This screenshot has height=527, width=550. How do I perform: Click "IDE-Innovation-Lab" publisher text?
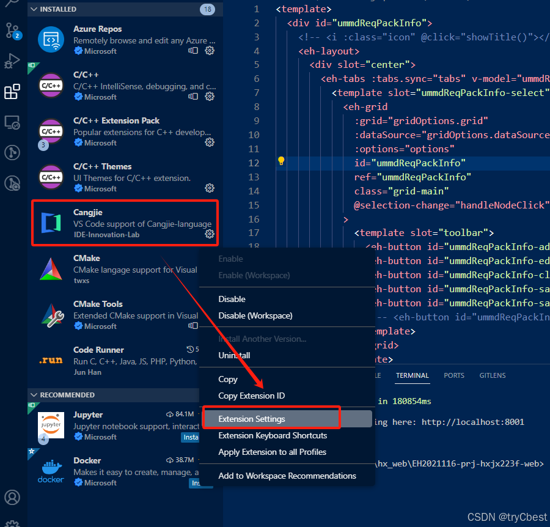point(106,235)
